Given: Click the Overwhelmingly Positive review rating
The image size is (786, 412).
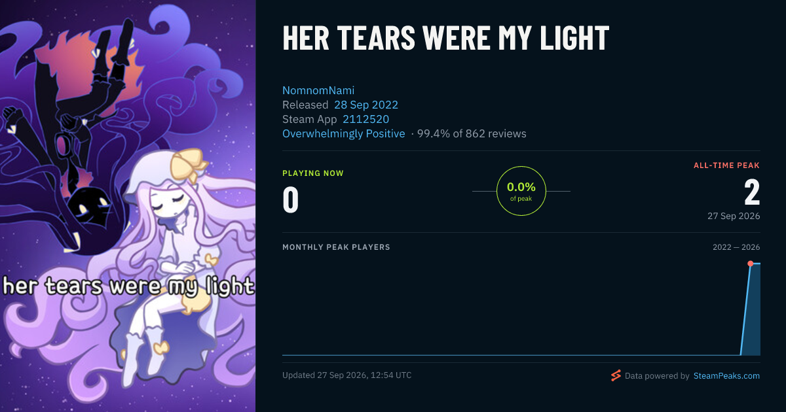Looking at the screenshot, I should click(344, 133).
